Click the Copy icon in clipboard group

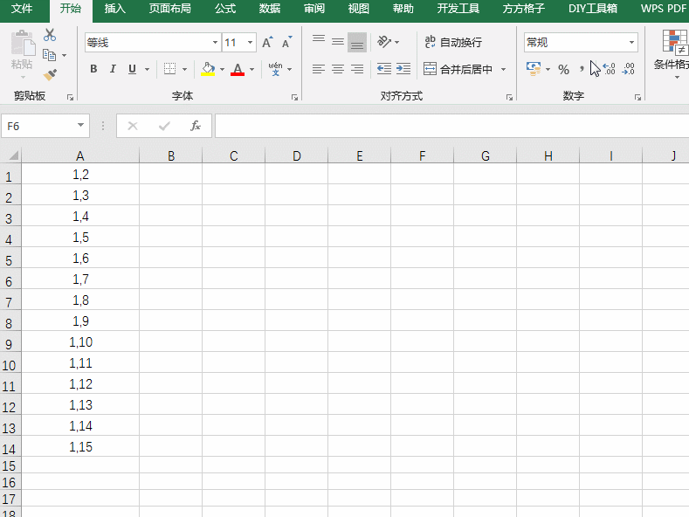49,55
